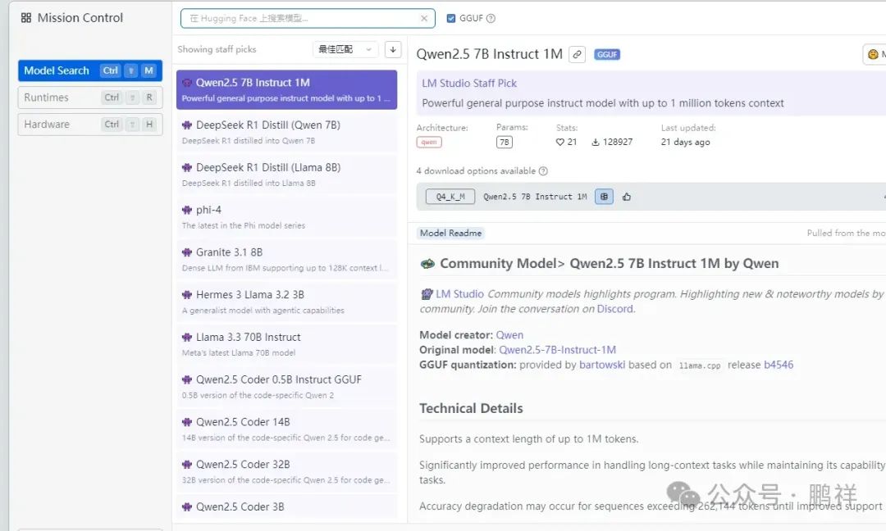Image resolution: width=886 pixels, height=531 pixels.
Task: Click the 'Technical Details' heading
Action: pyautogui.click(x=471, y=408)
